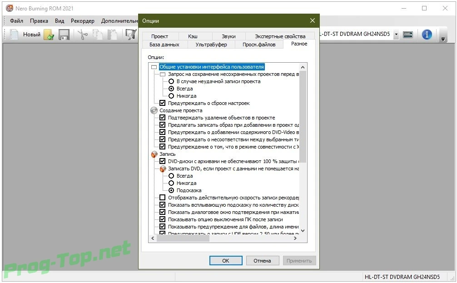
Task: Enable Отображать действительную скорость записи рекордера
Action: pyautogui.click(x=163, y=198)
